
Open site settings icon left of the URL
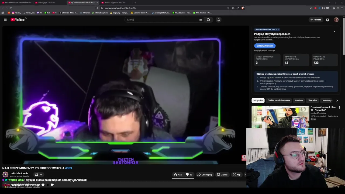[x=102, y=8]
